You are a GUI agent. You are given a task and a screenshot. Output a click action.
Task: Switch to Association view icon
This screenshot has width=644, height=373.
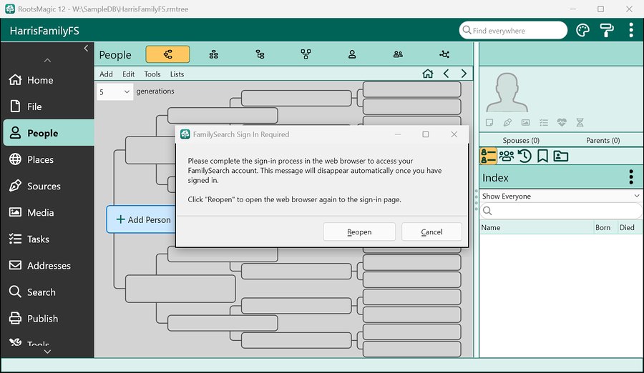click(x=444, y=54)
